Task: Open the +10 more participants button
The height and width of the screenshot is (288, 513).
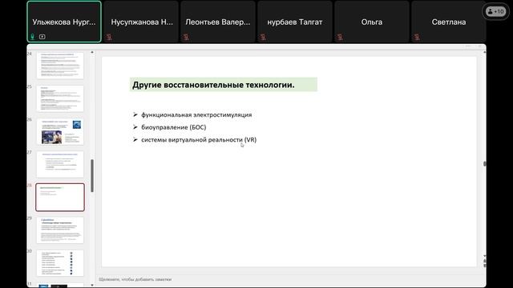Action: [x=495, y=12]
